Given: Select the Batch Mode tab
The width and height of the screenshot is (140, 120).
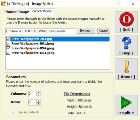Looking at the screenshot, I should (x=42, y=11).
